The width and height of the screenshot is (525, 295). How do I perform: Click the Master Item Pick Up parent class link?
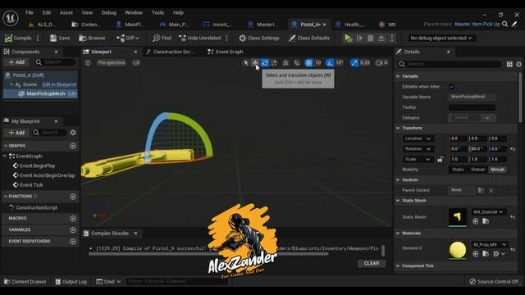[477, 24]
